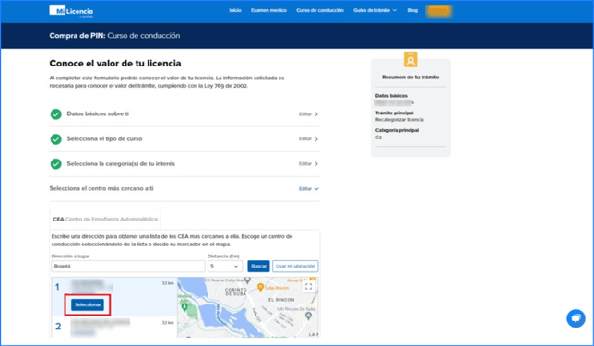Image resolution: width=594 pixels, height=346 pixels.
Task: Click the green park marker on map
Action: pos(184,307)
